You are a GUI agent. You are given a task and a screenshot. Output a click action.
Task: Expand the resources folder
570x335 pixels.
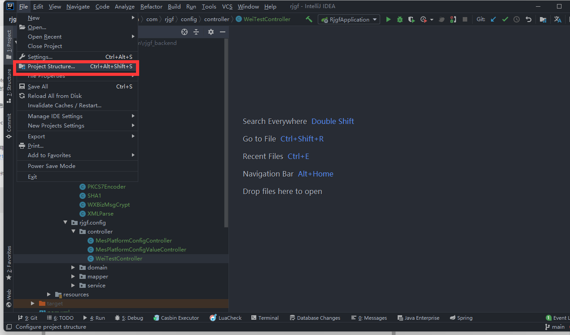49,295
